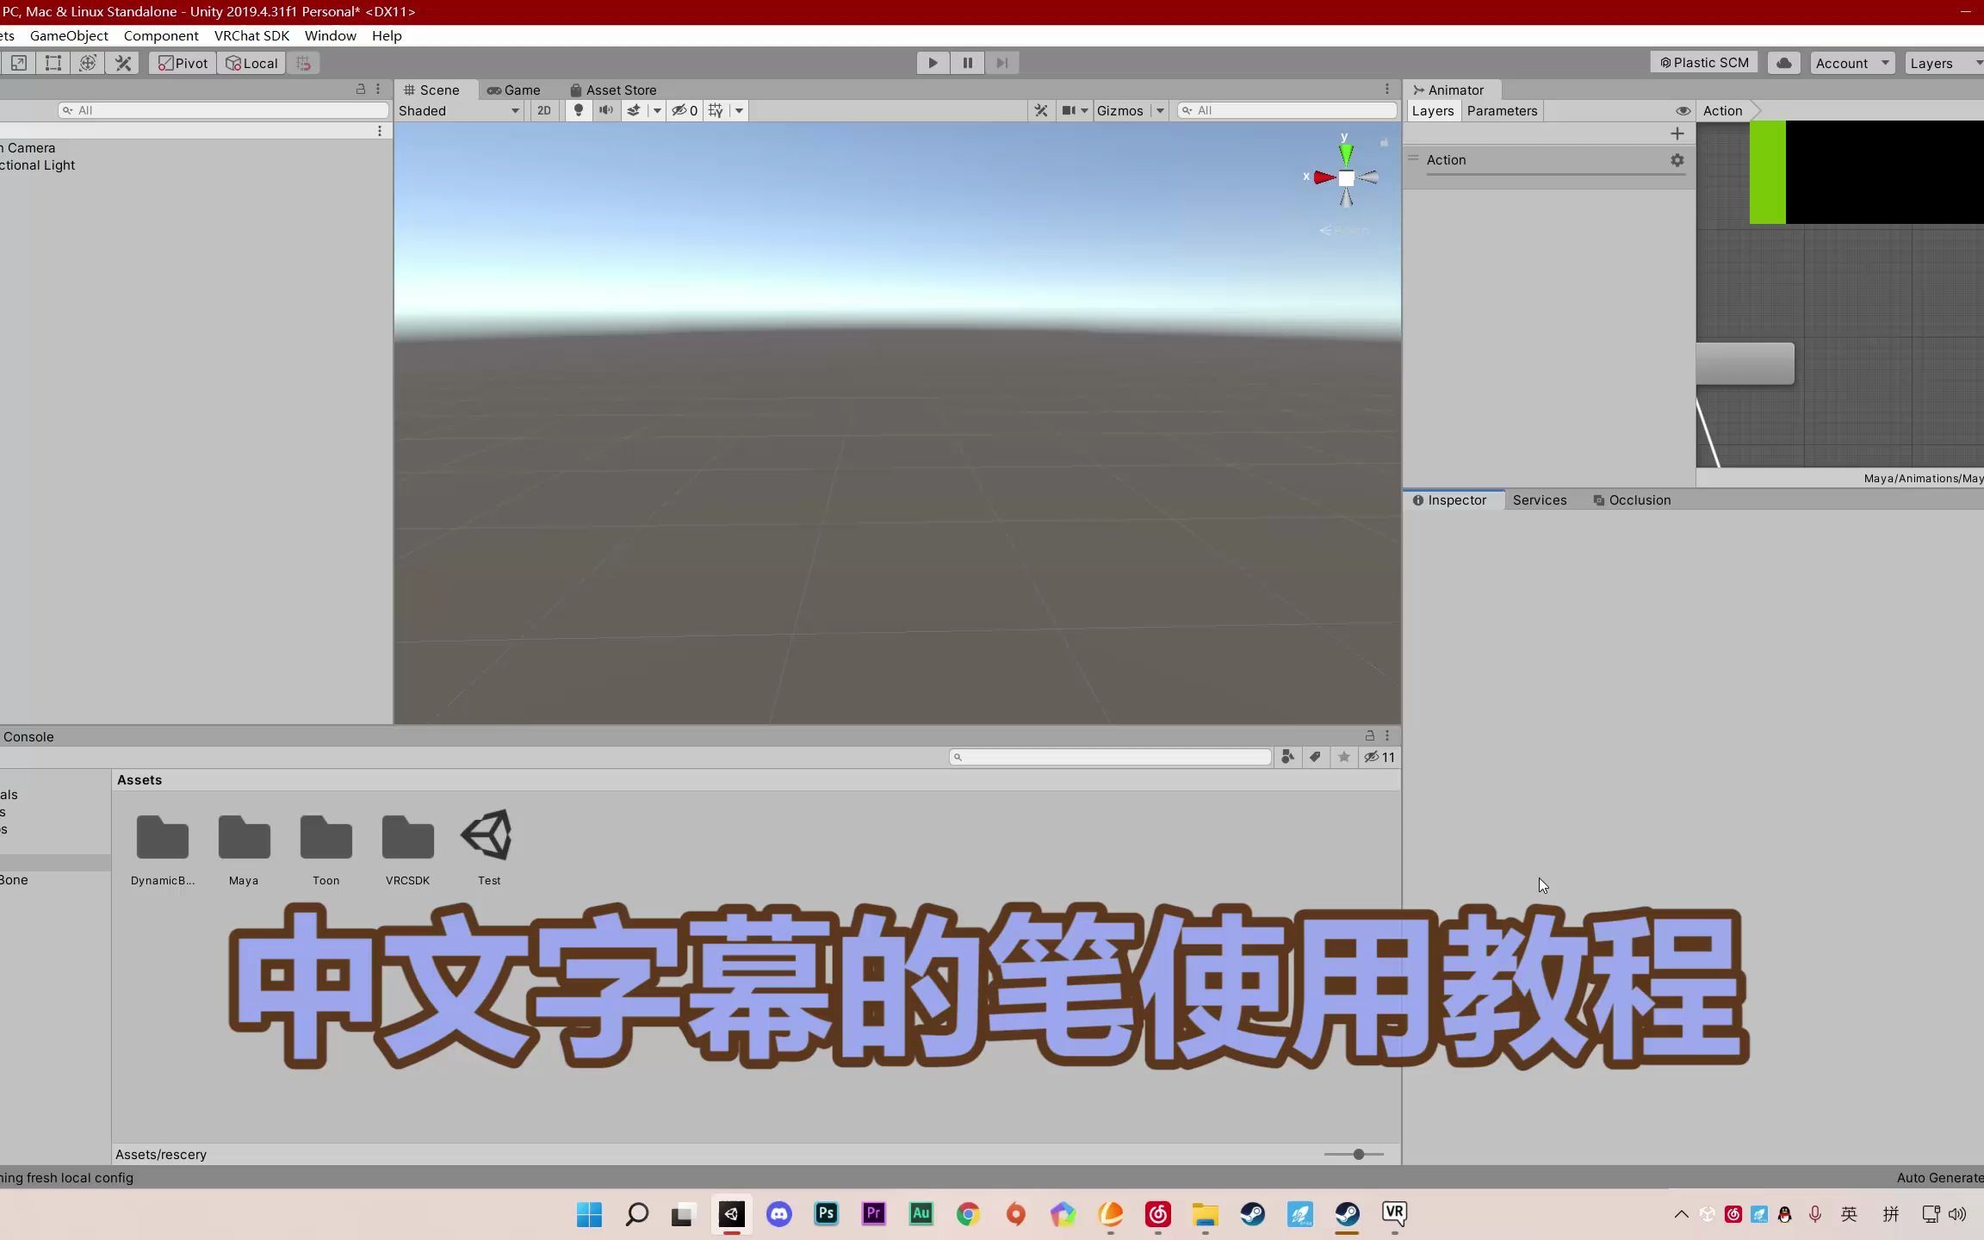Open Discord from the taskbar
This screenshot has width=1984, height=1240.
pos(779,1214)
